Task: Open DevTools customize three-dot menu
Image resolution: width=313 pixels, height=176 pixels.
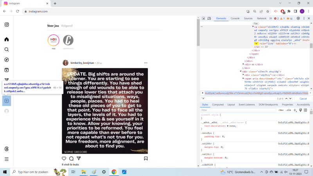Action: point(304,18)
